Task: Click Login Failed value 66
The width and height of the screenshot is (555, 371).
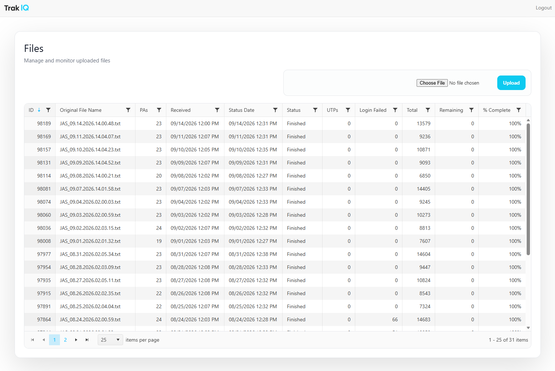Action: 395,319
